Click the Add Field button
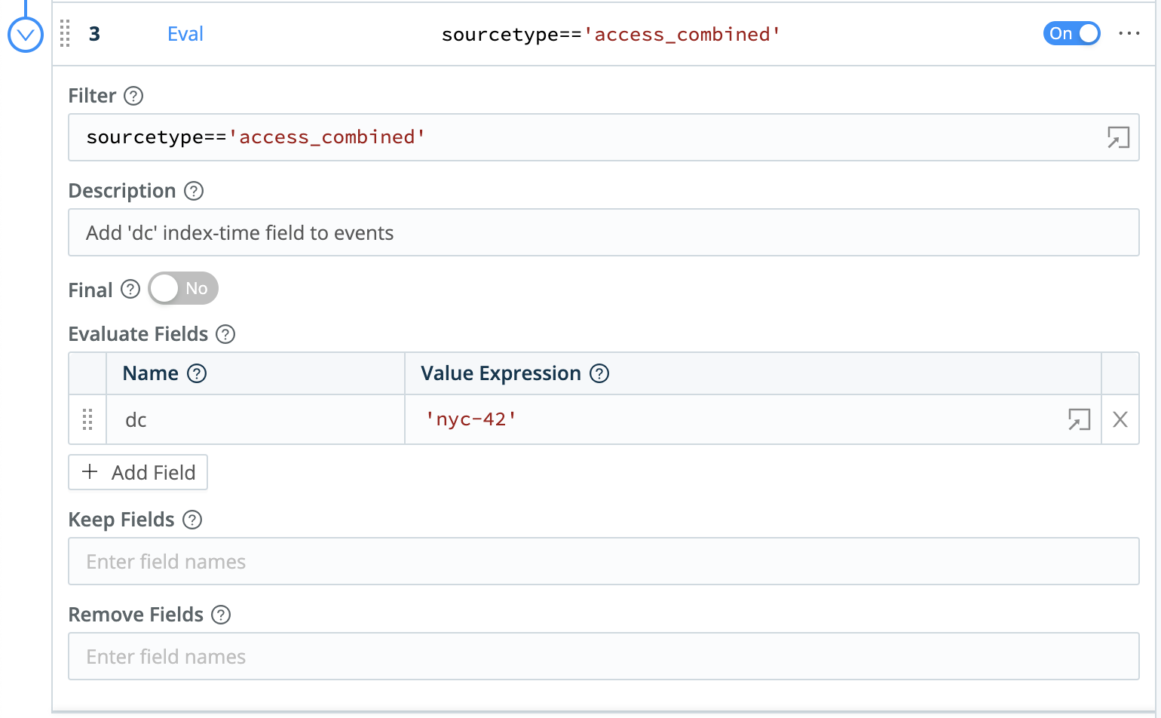Viewport: 1161px width, 718px height. point(138,472)
